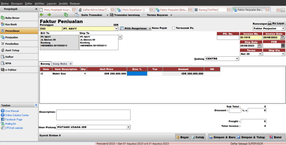Click Terima Bayaran in the toolbar
The height and width of the screenshot is (145, 286).
point(155,15)
